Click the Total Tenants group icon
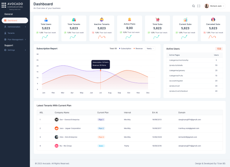 pyautogui.click(x=74, y=19)
